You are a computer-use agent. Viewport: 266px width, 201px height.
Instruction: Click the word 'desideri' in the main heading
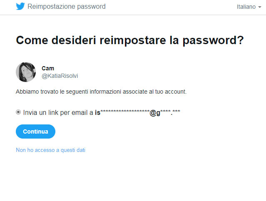74,40
